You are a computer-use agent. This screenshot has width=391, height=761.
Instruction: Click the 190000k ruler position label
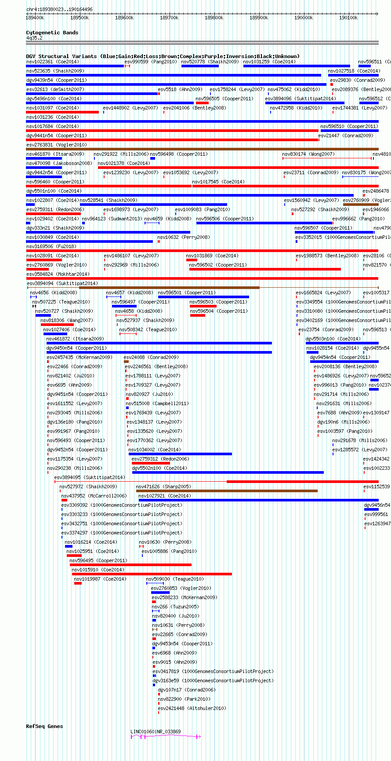pyautogui.click(x=304, y=18)
